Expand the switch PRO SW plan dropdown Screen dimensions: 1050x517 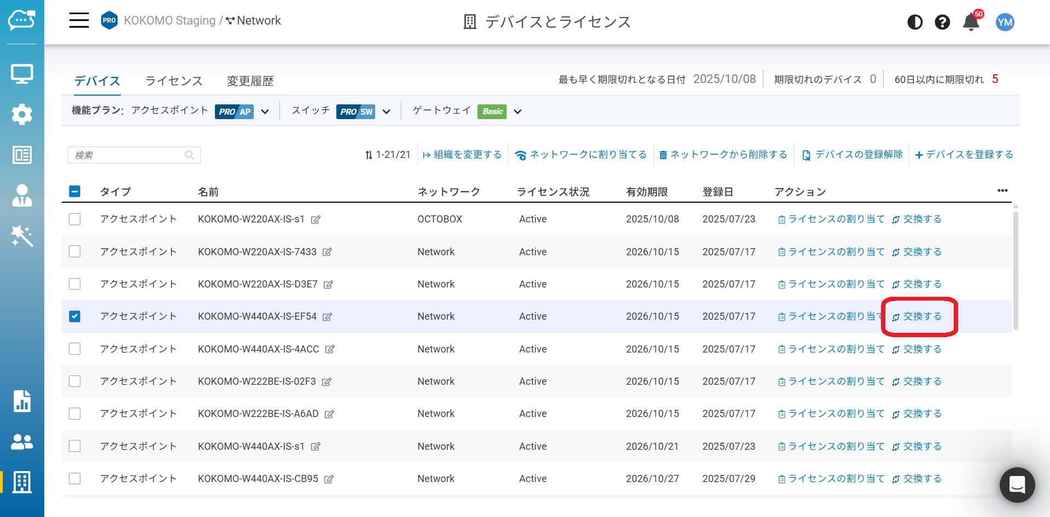pos(386,111)
